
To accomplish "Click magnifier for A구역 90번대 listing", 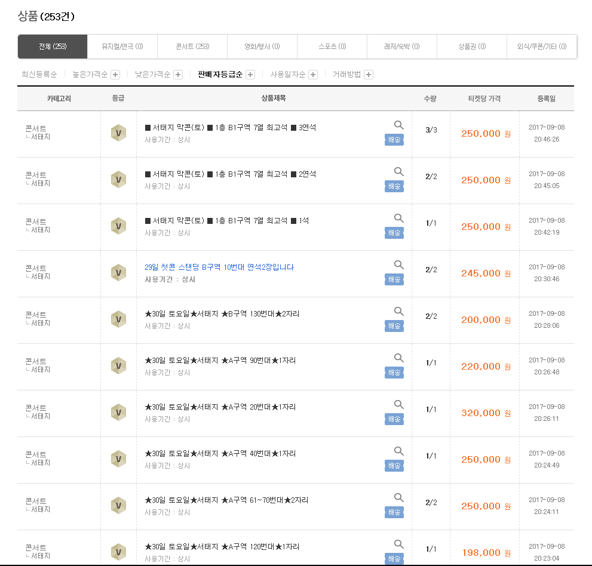I will pos(398,358).
